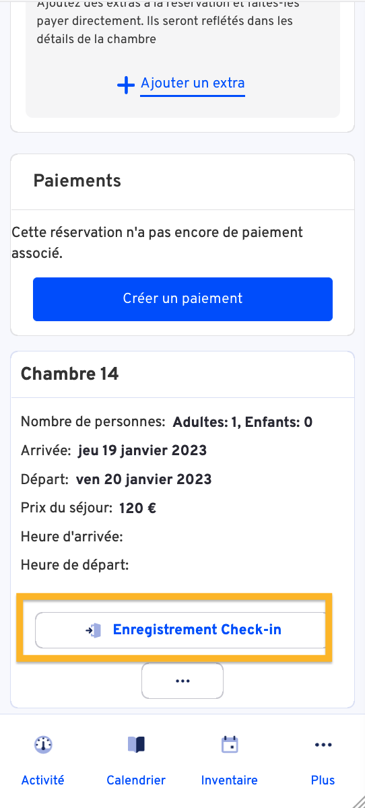Image resolution: width=365 pixels, height=808 pixels.
Task: Go to the Inventaire tab
Action: (230, 780)
